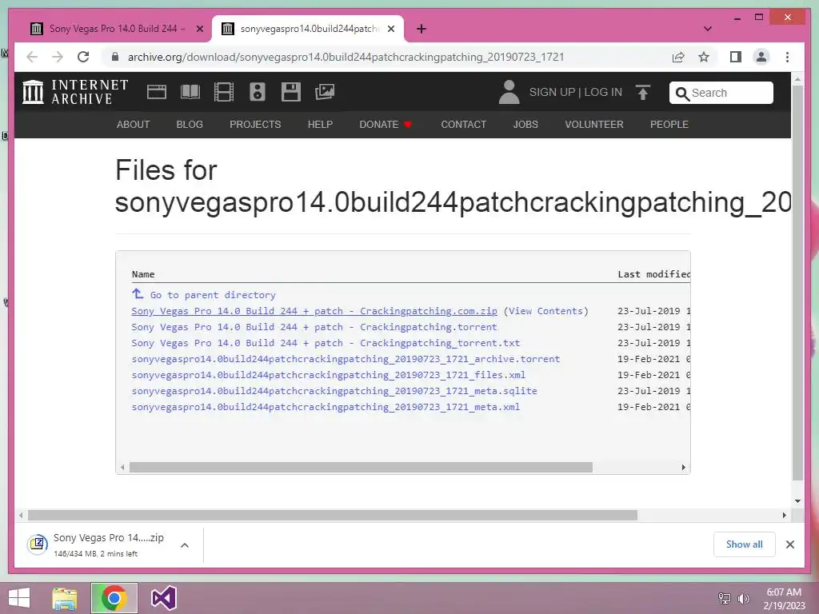Open the Texts book icon

(190, 92)
